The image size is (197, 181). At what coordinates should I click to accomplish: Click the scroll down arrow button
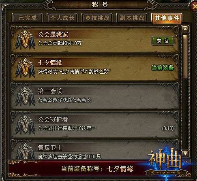[x=186, y=153]
